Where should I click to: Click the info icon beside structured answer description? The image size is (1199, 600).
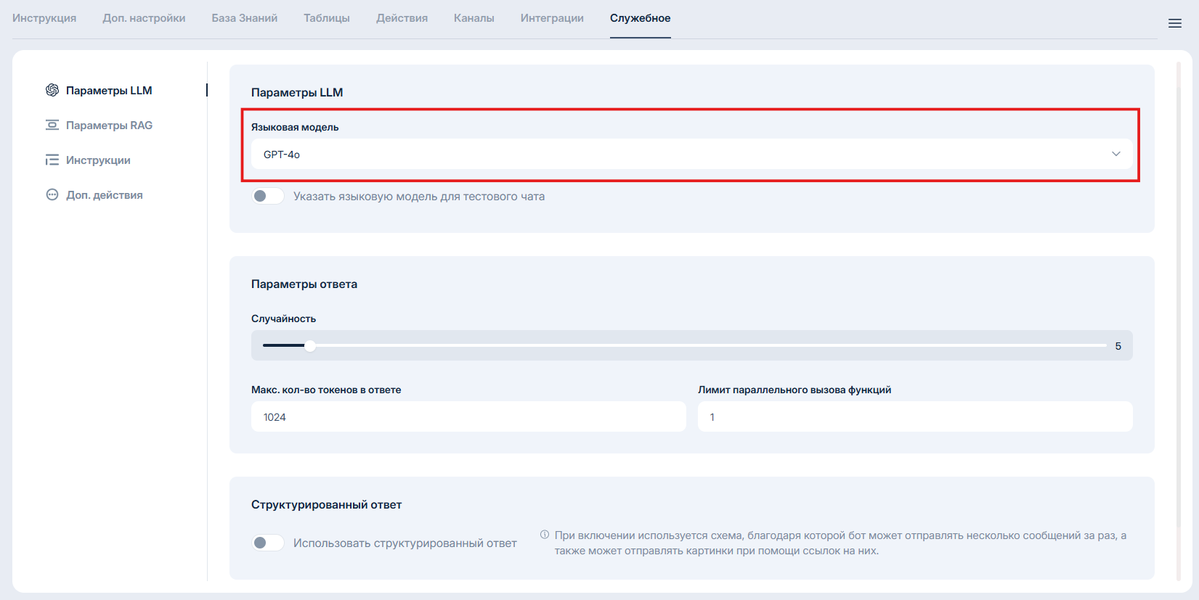(x=545, y=535)
